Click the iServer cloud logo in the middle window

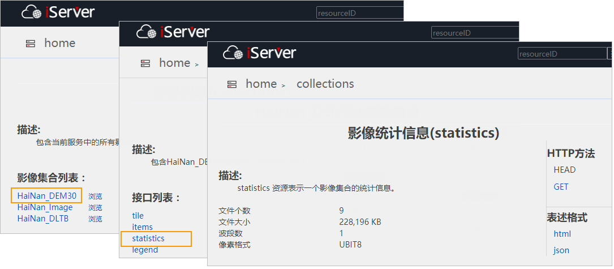[147, 32]
